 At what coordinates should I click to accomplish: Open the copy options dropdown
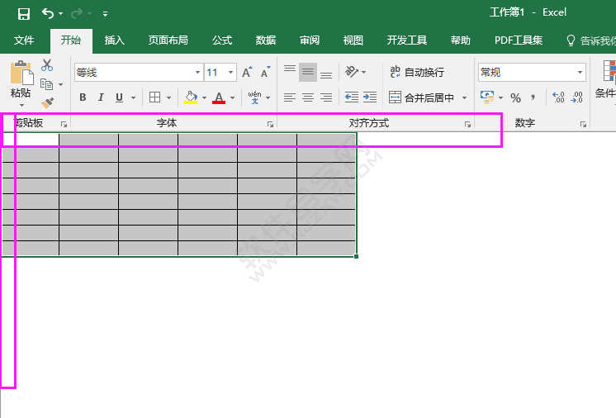pyautogui.click(x=60, y=84)
